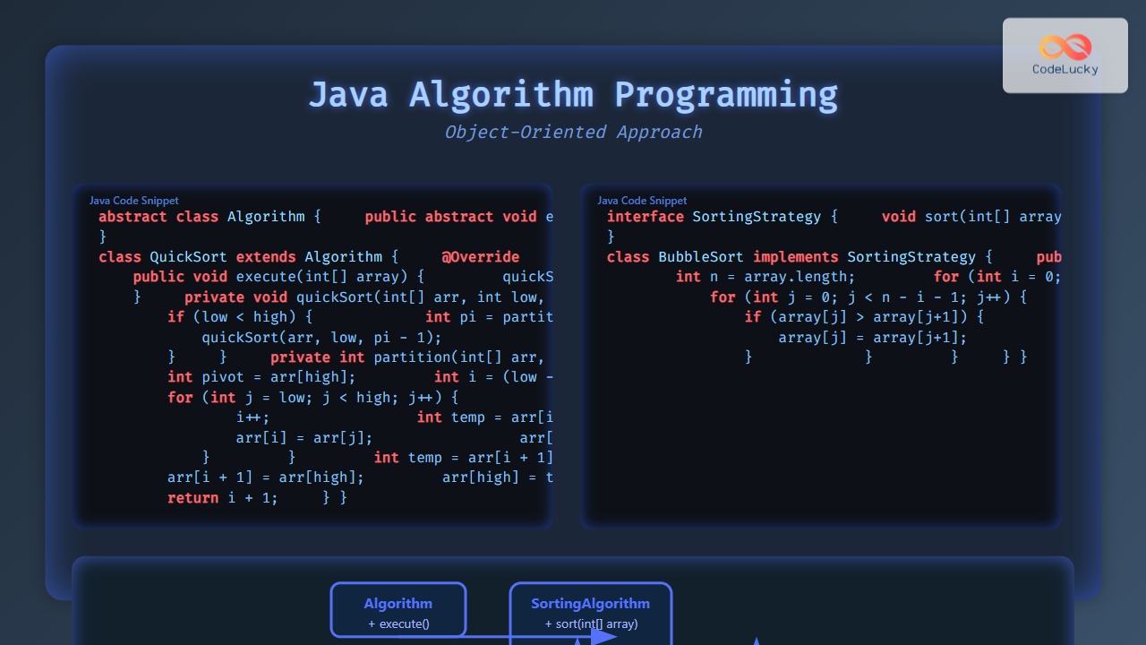Click the "interface SortingStrategy {" code line

(722, 217)
